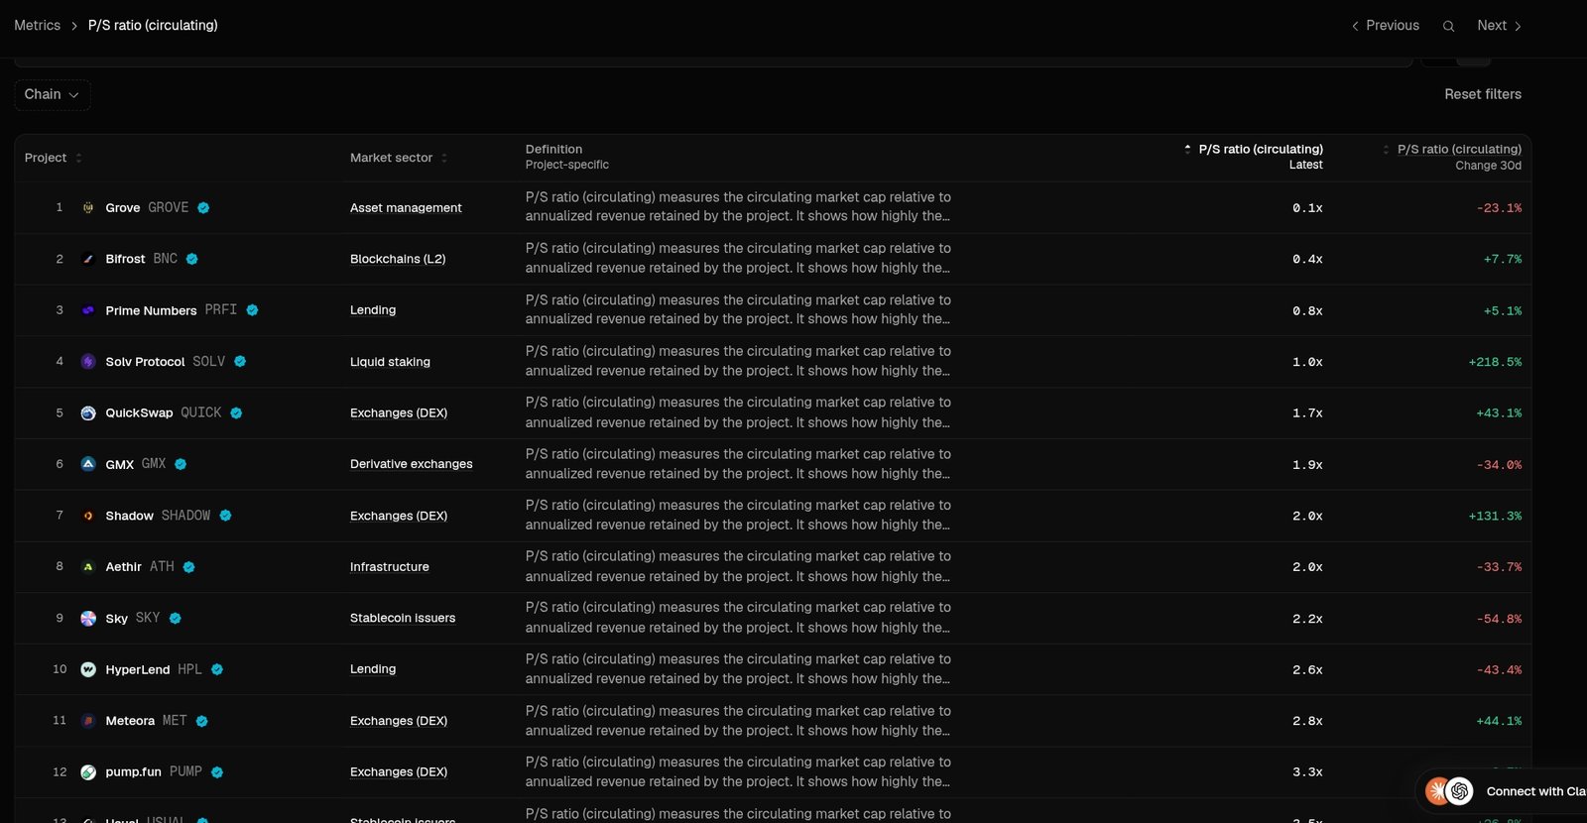Open Exchanges (DEX) link for Meteora

click(399, 721)
